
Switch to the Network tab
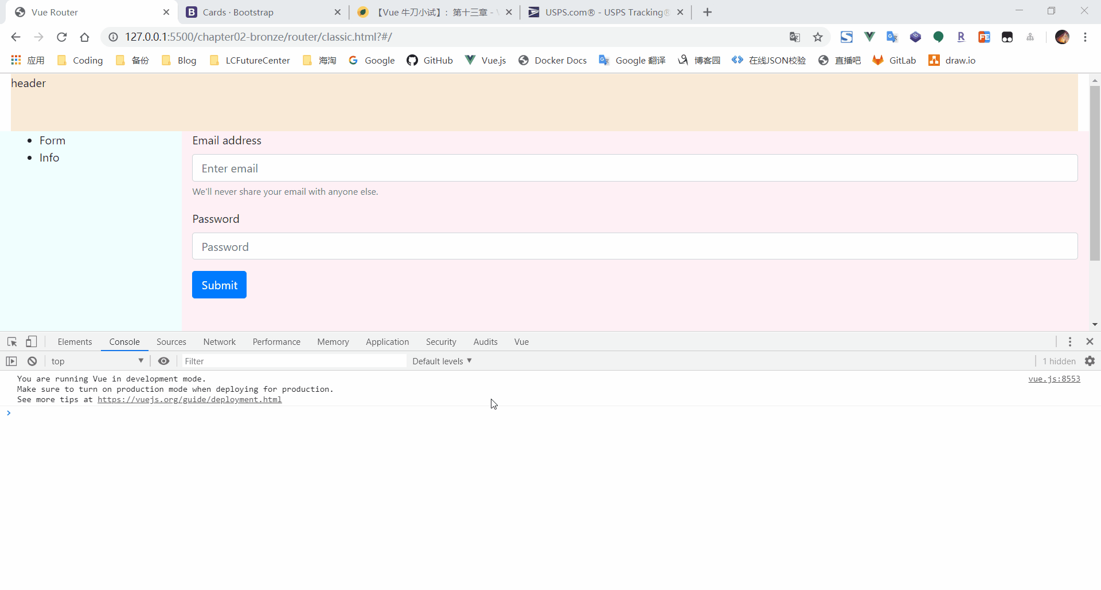pos(220,342)
